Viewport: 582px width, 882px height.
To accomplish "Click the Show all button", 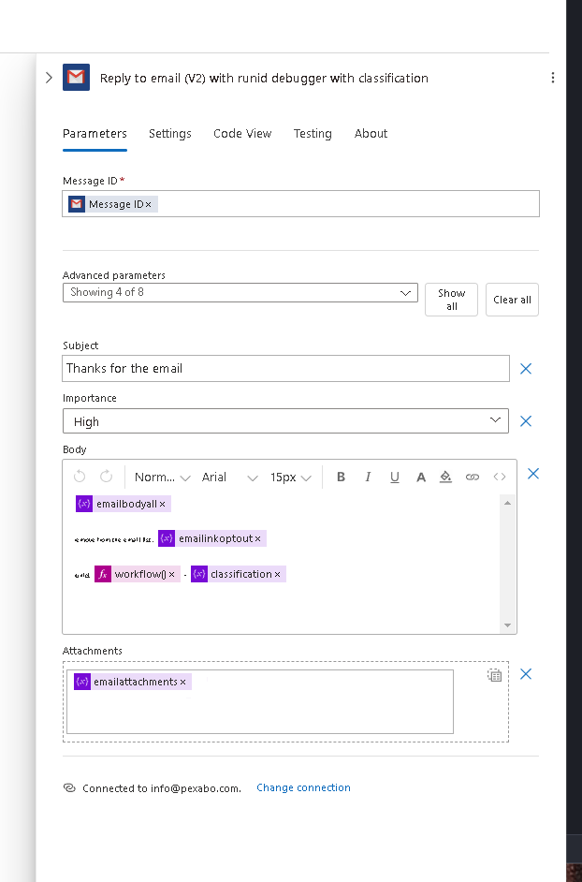I will (452, 300).
